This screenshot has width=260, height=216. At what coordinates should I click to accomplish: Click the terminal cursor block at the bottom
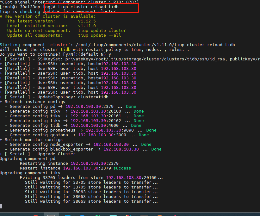(1, 206)
